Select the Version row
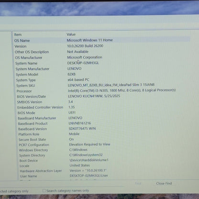This screenshot has width=199, height=199. (102, 46)
